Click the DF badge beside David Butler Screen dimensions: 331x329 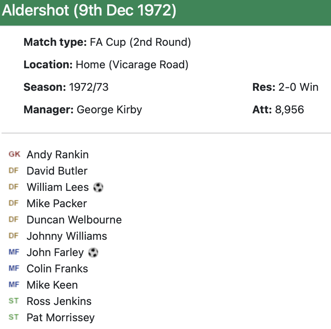[x=14, y=171]
